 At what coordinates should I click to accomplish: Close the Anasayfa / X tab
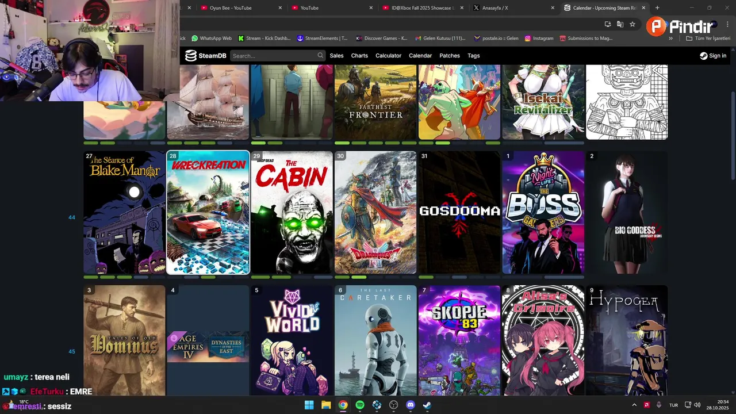pyautogui.click(x=553, y=8)
